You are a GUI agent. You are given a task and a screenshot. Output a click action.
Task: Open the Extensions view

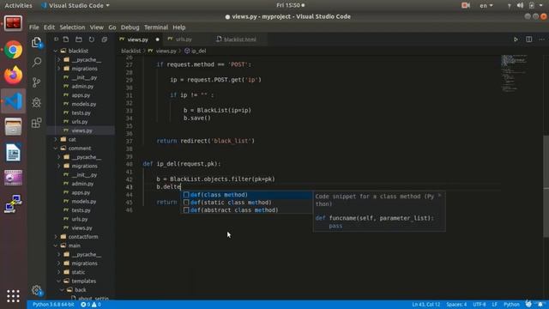coord(37,123)
